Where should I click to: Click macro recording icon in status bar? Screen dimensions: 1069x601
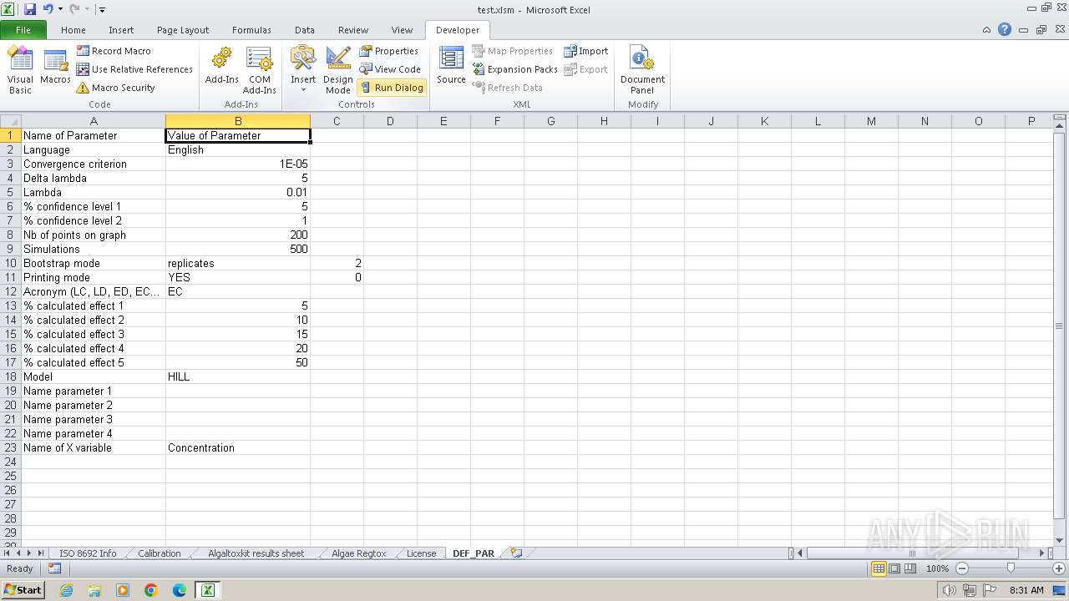[x=55, y=568]
